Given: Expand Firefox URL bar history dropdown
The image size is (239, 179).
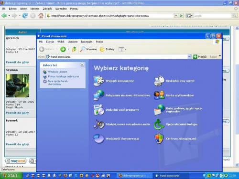Looking at the screenshot, I should click(176, 16).
